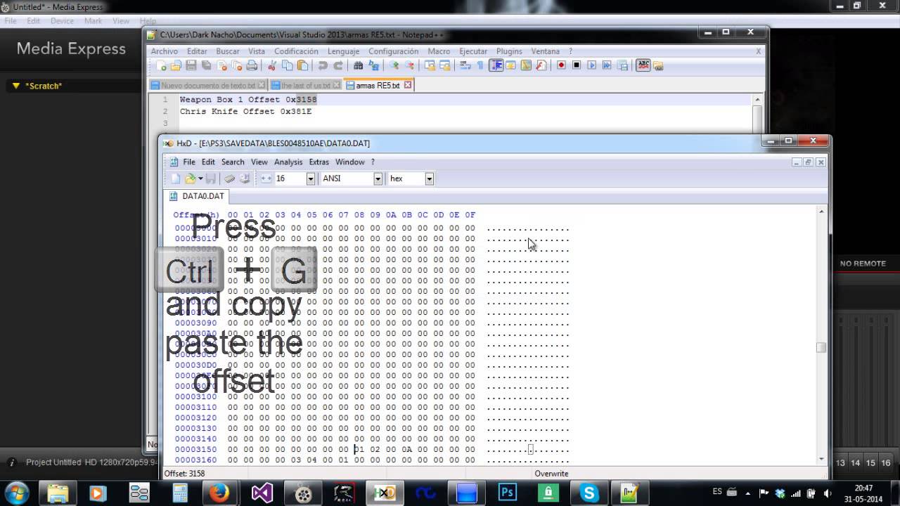Click the ES language indicator in tray
This screenshot has width=900, height=506.
(717, 492)
